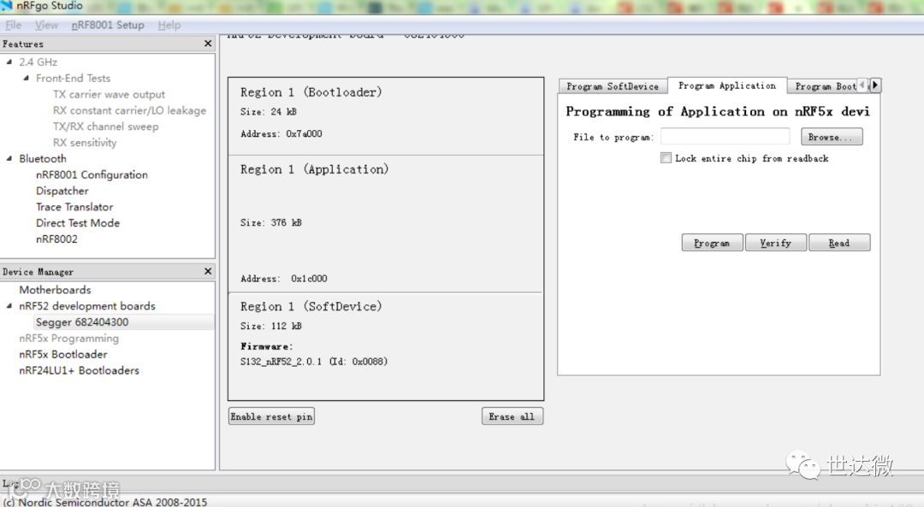Viewport: 924px width, 507px height.
Task: Open the nRF8001 Setup menu
Action: [x=108, y=25]
